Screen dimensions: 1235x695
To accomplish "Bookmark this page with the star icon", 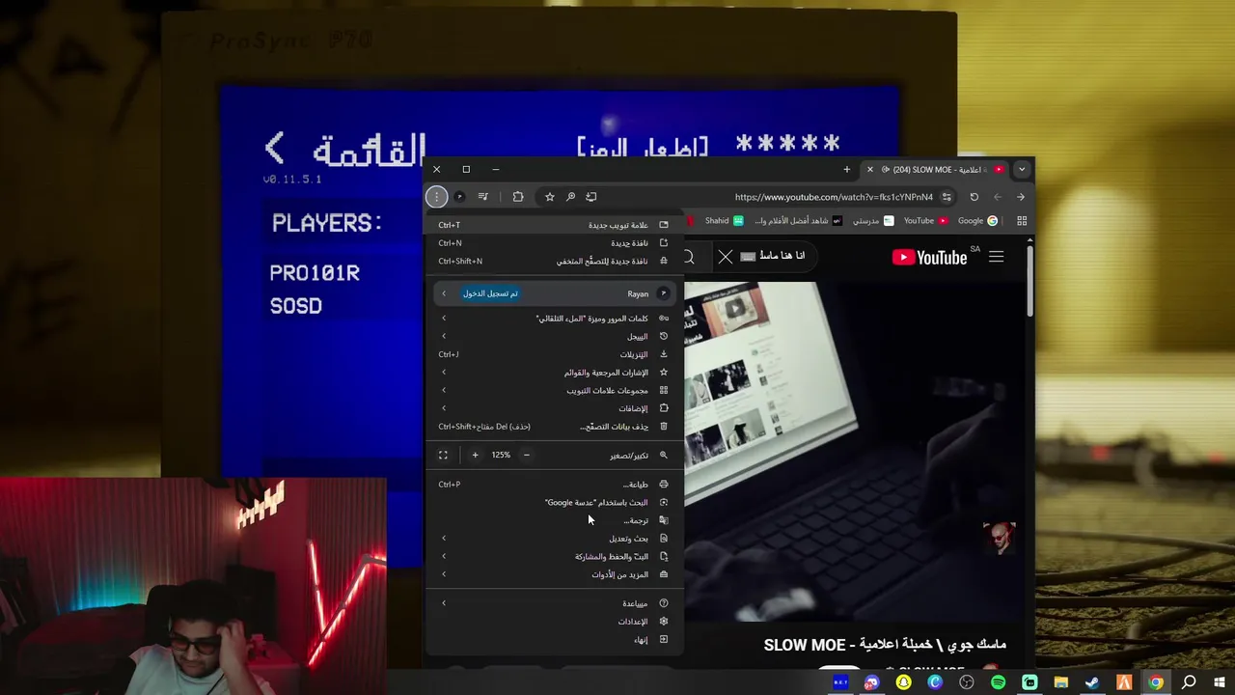I will pyautogui.click(x=550, y=197).
